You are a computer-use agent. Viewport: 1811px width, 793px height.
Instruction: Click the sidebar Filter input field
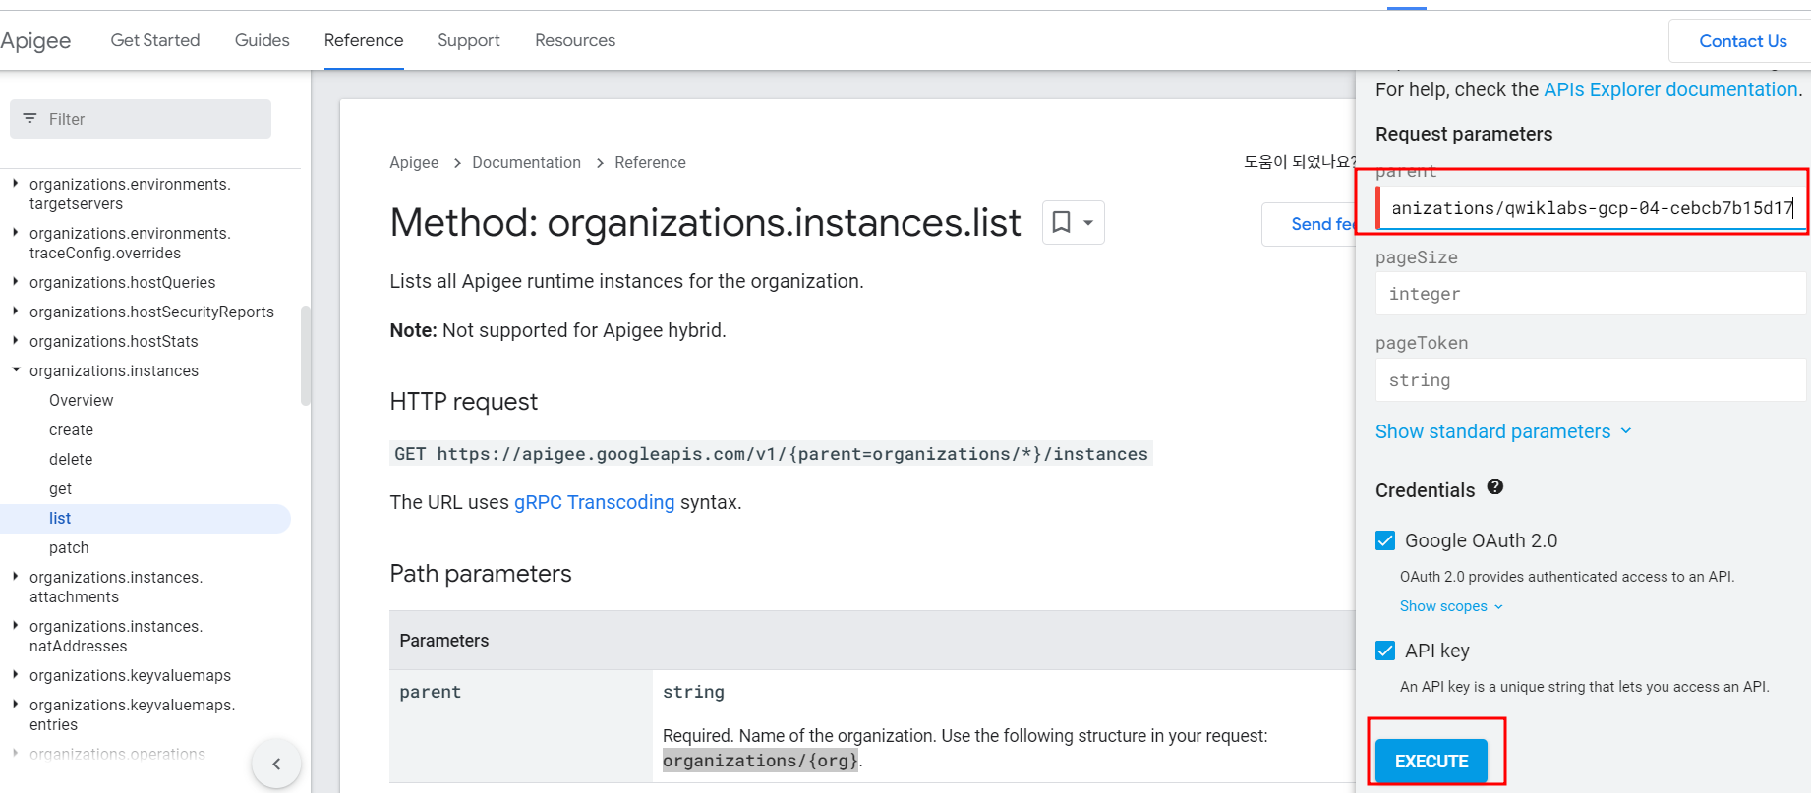tap(141, 119)
